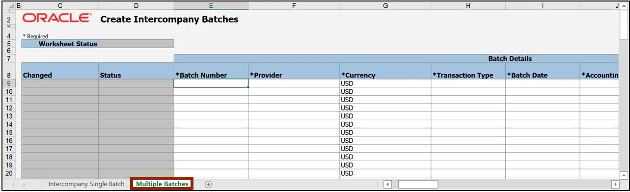Switch to Intercompany Single Batch tab
The height and width of the screenshot is (192, 630).
point(86,184)
